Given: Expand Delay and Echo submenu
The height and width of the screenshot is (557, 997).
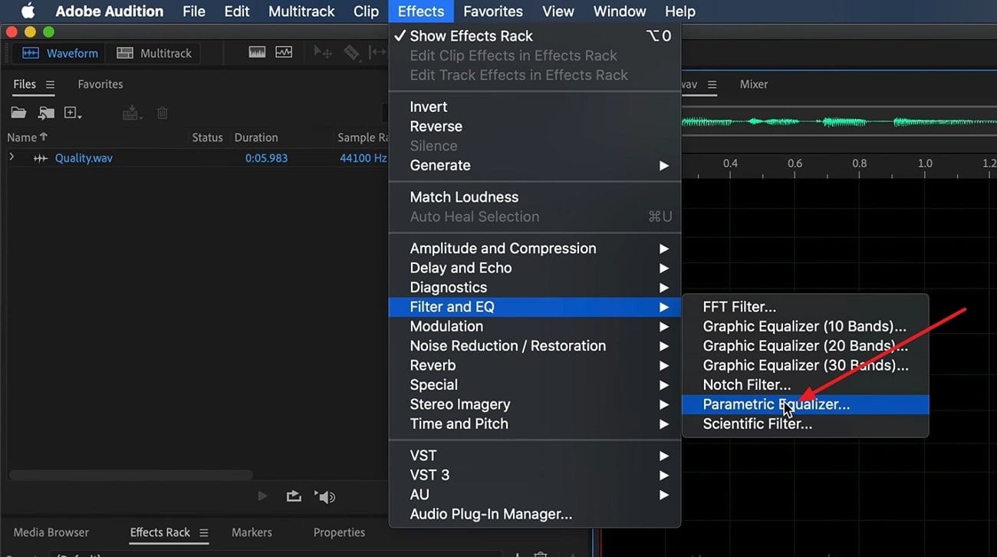Looking at the screenshot, I should click(x=535, y=268).
